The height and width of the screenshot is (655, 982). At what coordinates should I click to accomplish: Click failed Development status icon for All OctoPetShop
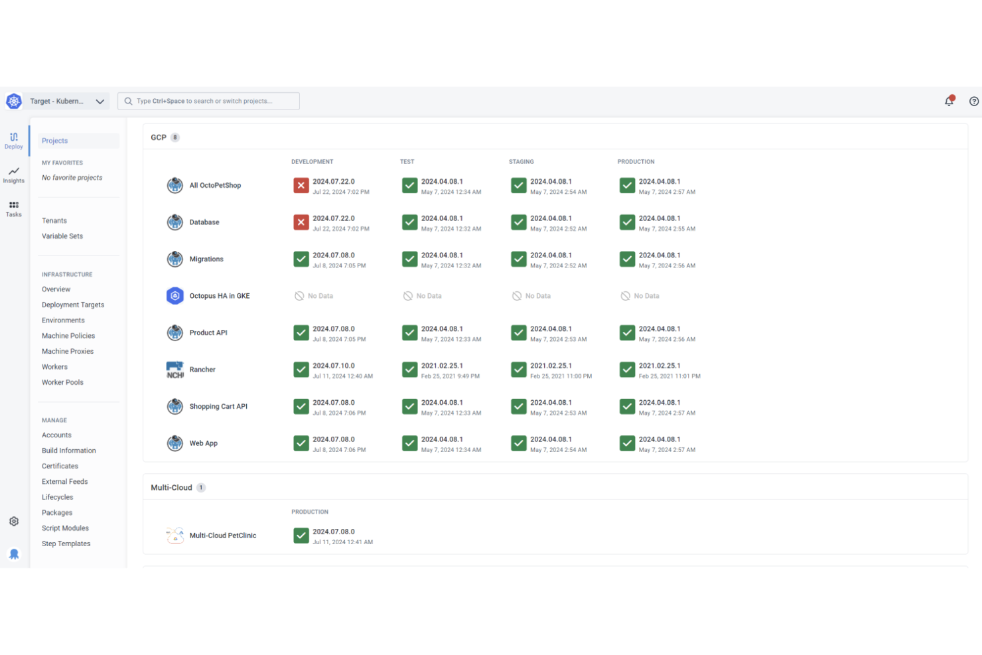click(301, 185)
